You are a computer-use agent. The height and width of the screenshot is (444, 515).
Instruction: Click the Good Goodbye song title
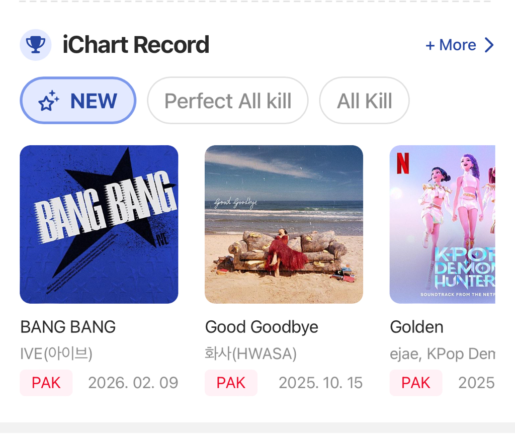(262, 327)
